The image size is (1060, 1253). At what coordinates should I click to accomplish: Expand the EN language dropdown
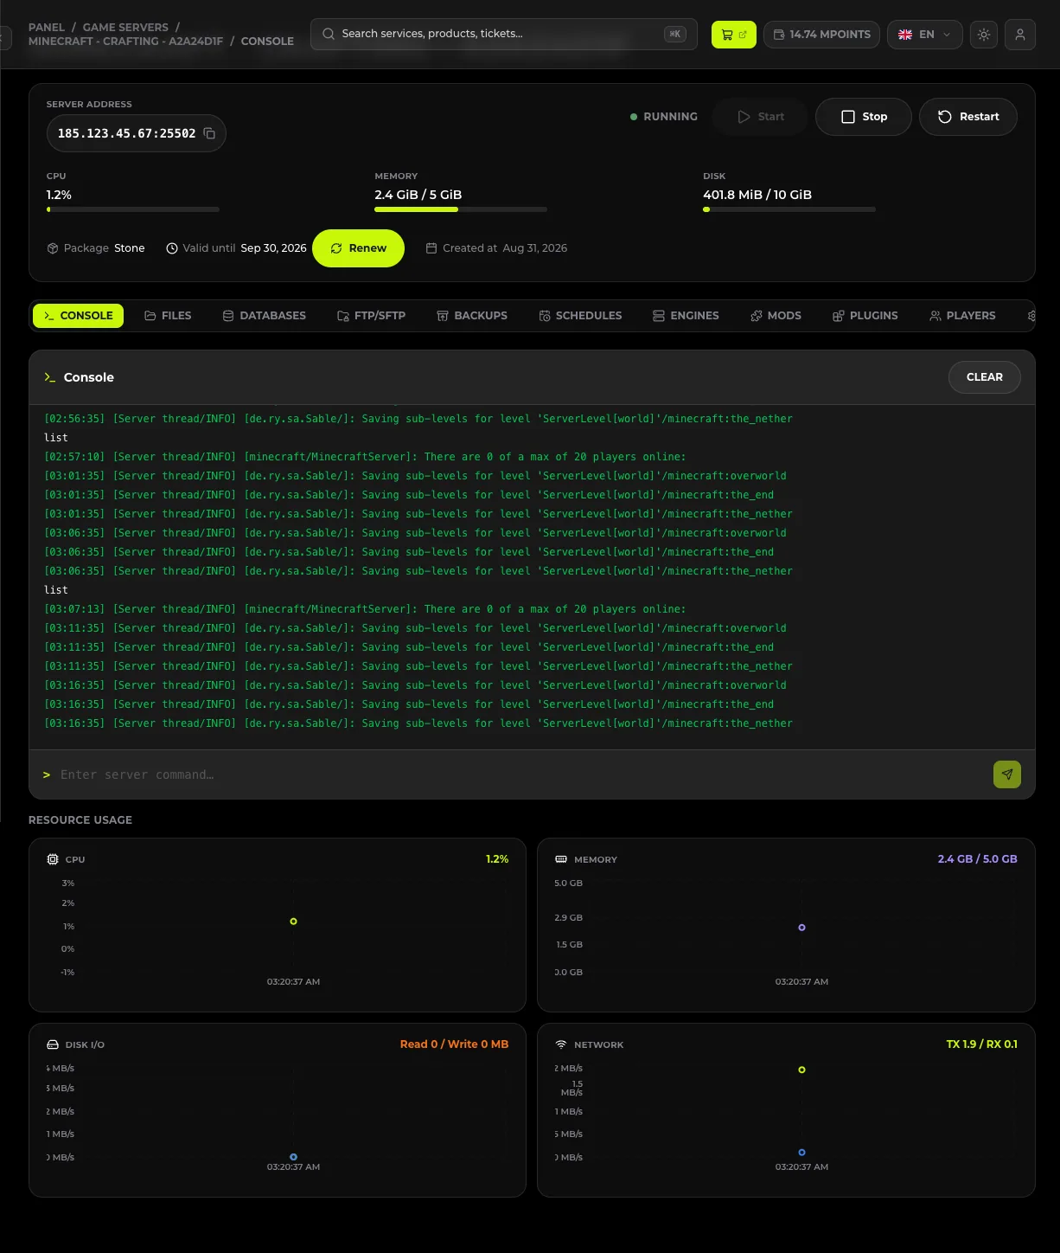coord(925,35)
